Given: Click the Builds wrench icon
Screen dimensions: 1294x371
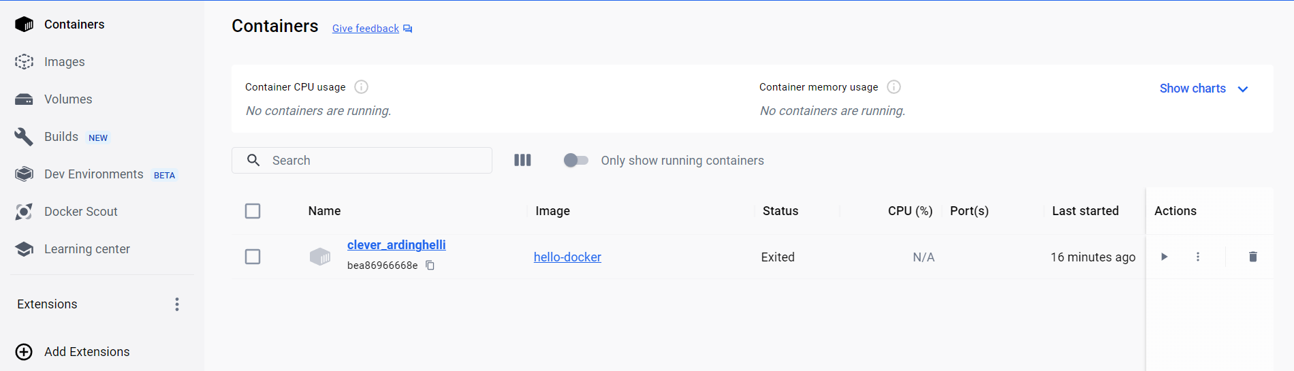Looking at the screenshot, I should point(24,137).
